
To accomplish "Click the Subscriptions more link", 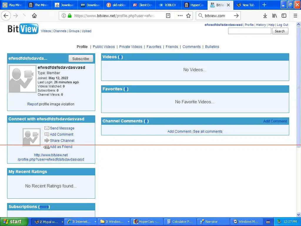I will pos(44,207).
